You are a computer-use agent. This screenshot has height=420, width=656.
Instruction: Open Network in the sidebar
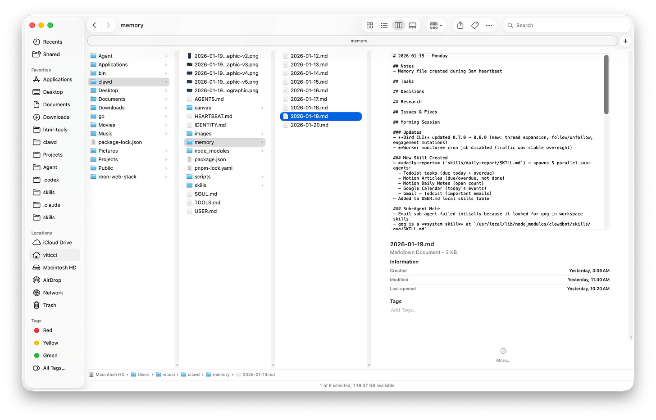pos(54,293)
